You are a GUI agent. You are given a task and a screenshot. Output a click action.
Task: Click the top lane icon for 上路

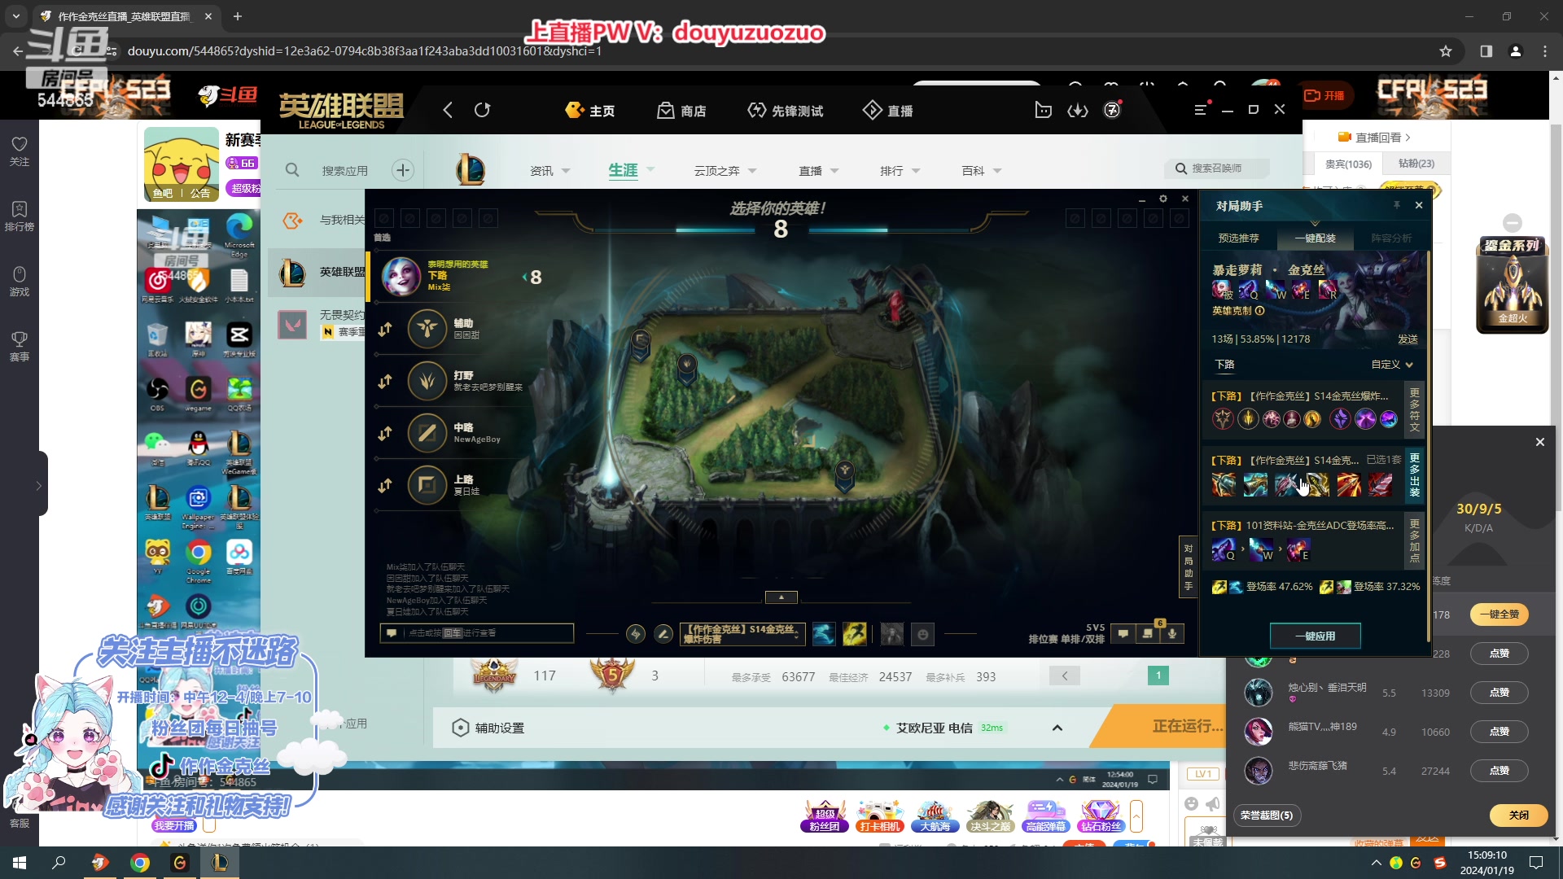click(427, 485)
